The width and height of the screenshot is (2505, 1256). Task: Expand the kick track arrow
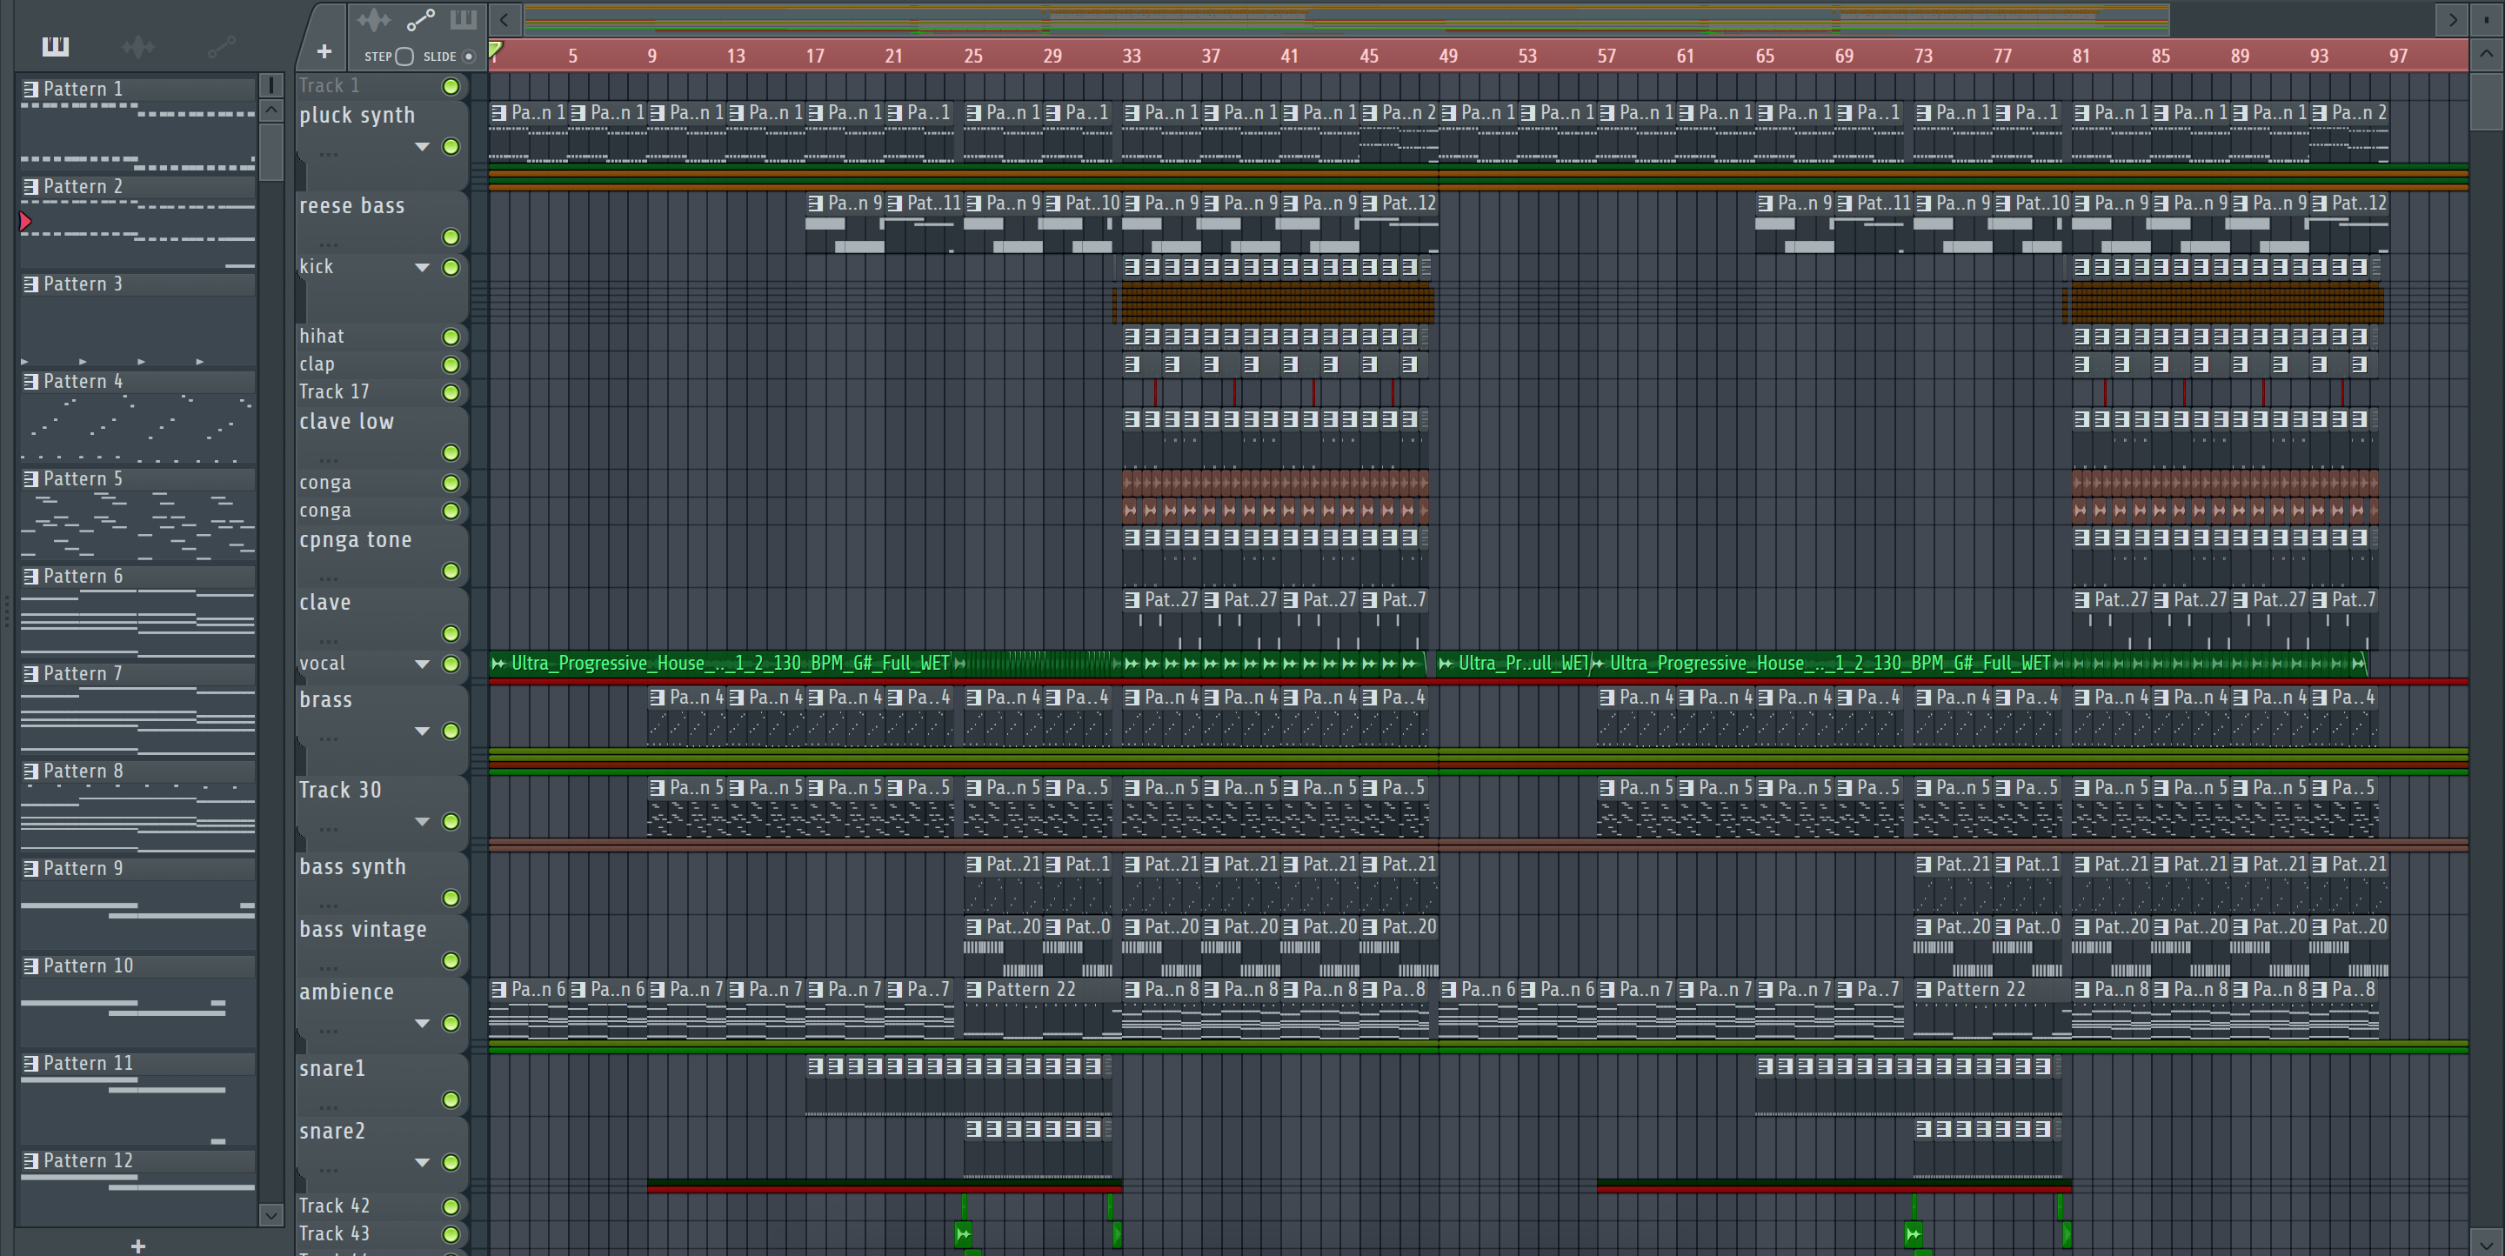pyautogui.click(x=422, y=267)
